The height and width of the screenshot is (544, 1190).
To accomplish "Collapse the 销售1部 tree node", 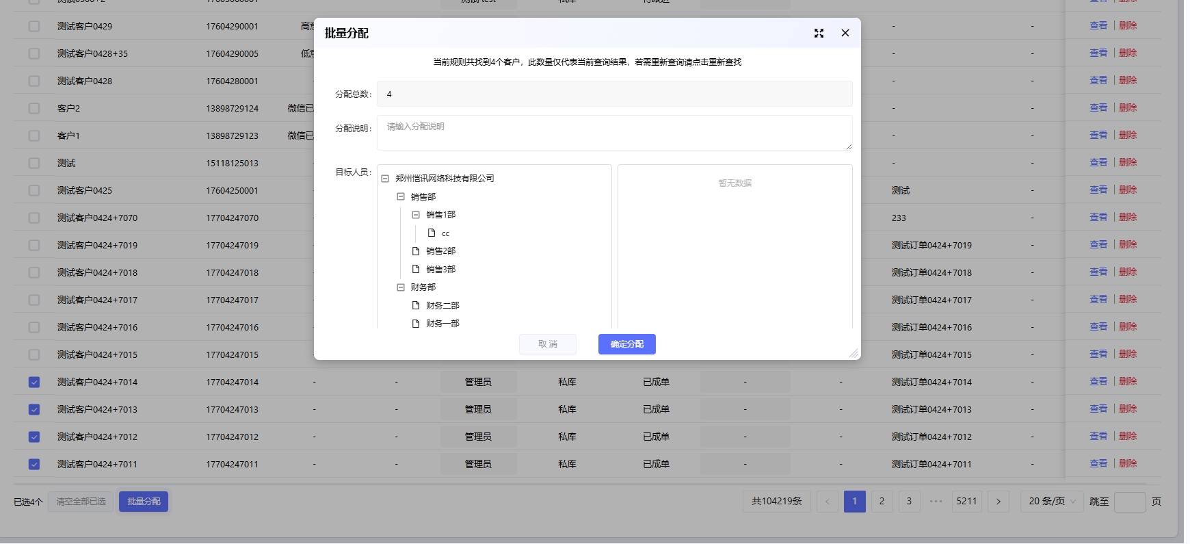I will [416, 215].
